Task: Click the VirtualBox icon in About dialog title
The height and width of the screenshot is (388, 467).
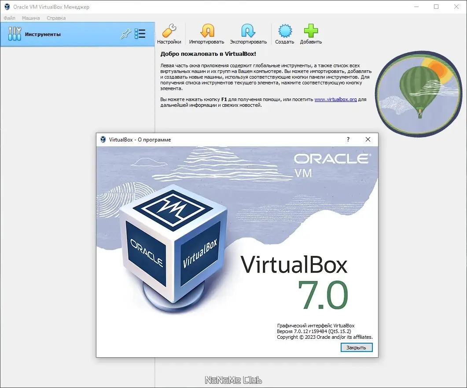Action: [x=103, y=139]
